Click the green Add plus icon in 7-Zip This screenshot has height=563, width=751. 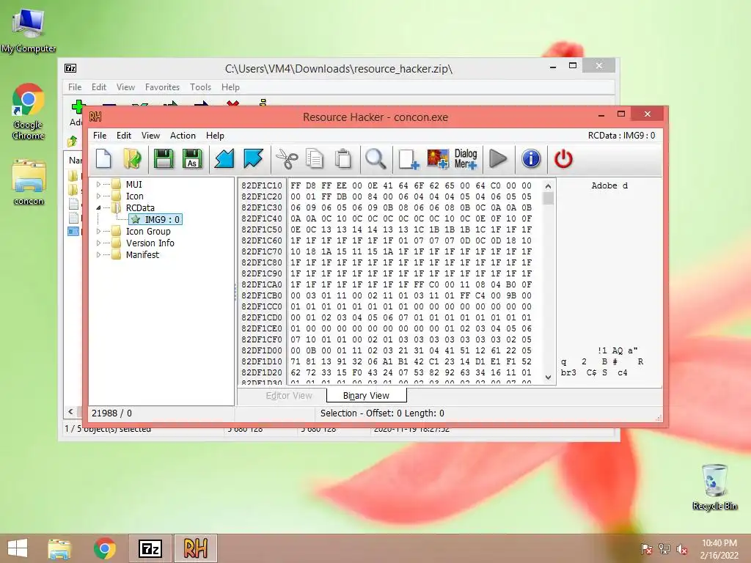[78, 106]
